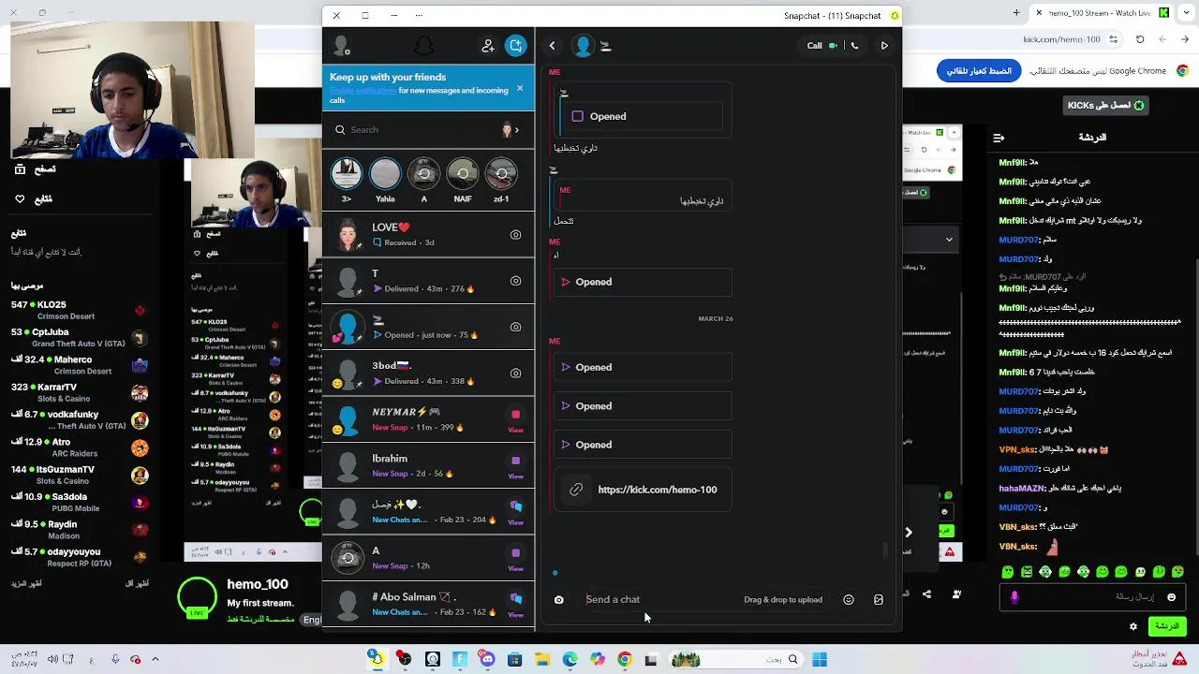The height and width of the screenshot is (674, 1199).
Task: Open Microsoft Store from the taskbar
Action: click(x=515, y=660)
